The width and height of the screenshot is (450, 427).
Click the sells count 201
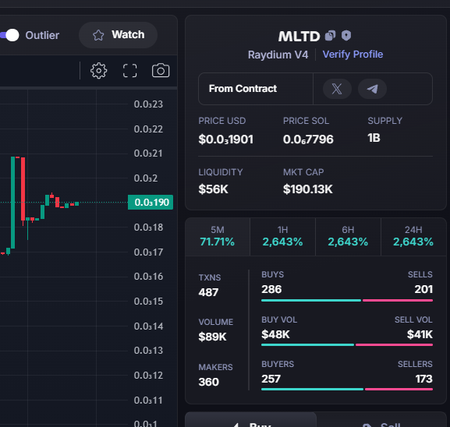pos(423,289)
